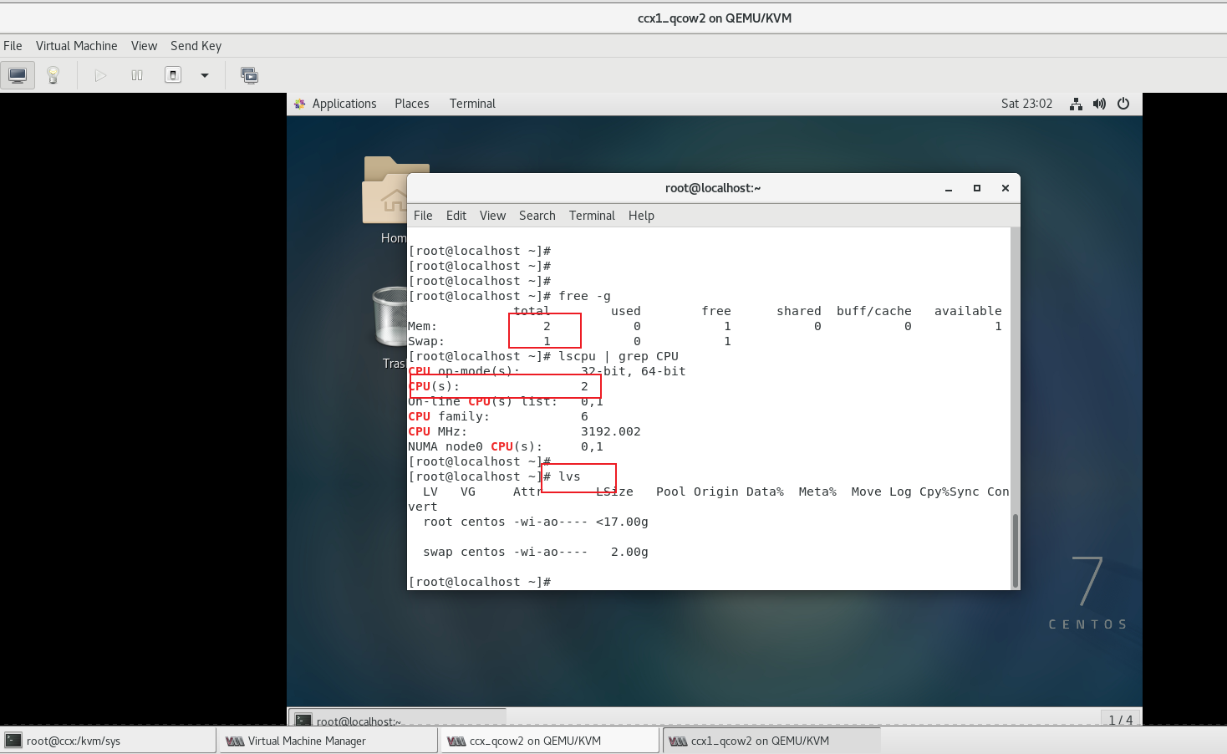Open the Send Key menu

pos(196,46)
